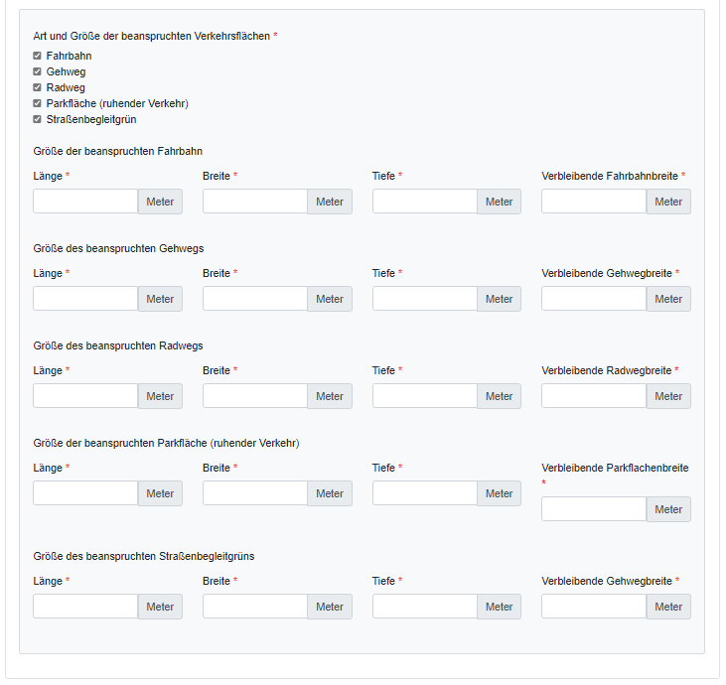
Task: Focus Verbleibende Parkflächenbreite input field
Action: 594,509
